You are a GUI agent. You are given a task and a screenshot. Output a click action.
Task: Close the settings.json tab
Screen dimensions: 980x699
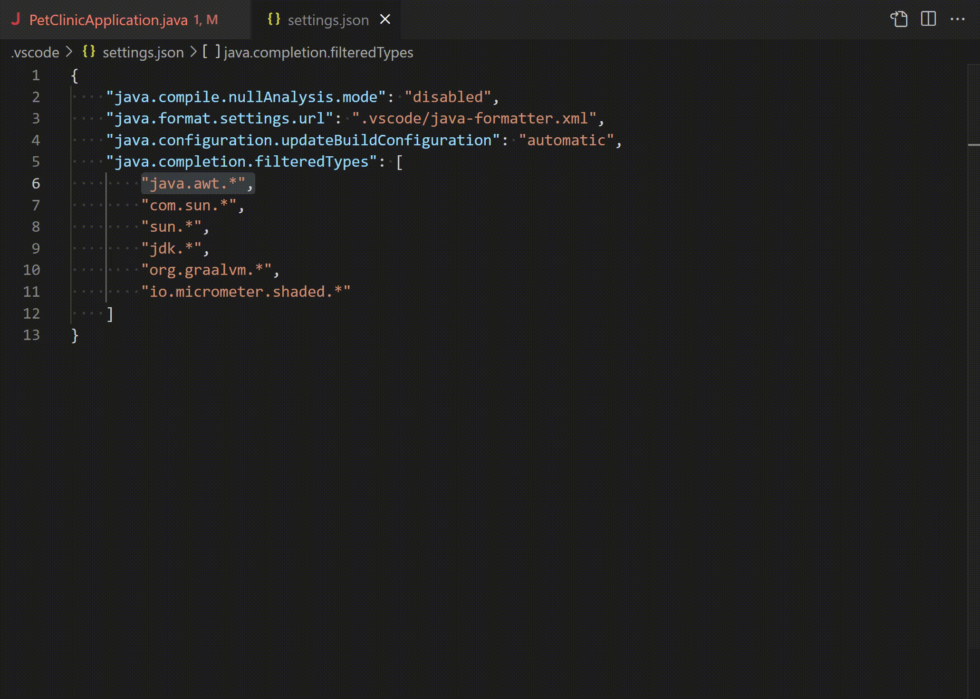[385, 19]
